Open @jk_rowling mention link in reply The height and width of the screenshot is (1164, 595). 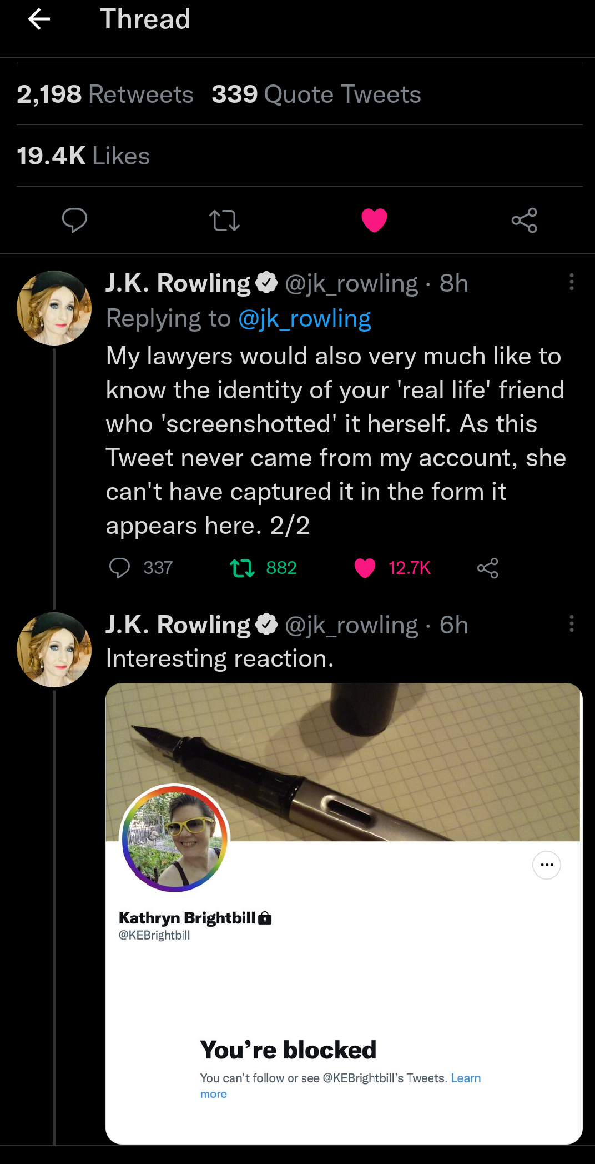click(304, 319)
